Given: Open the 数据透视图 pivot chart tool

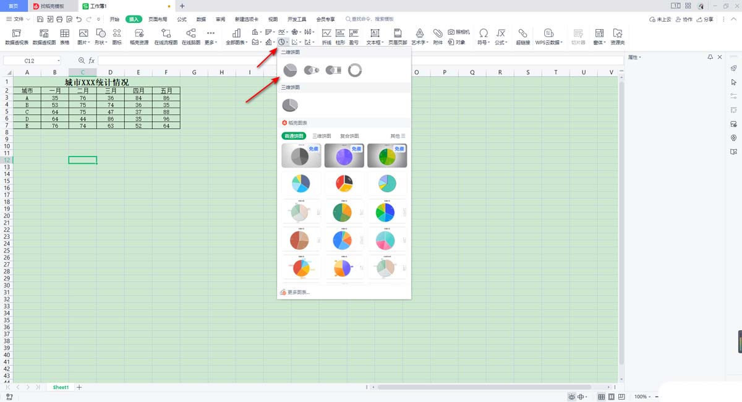Looking at the screenshot, I should tap(44, 37).
